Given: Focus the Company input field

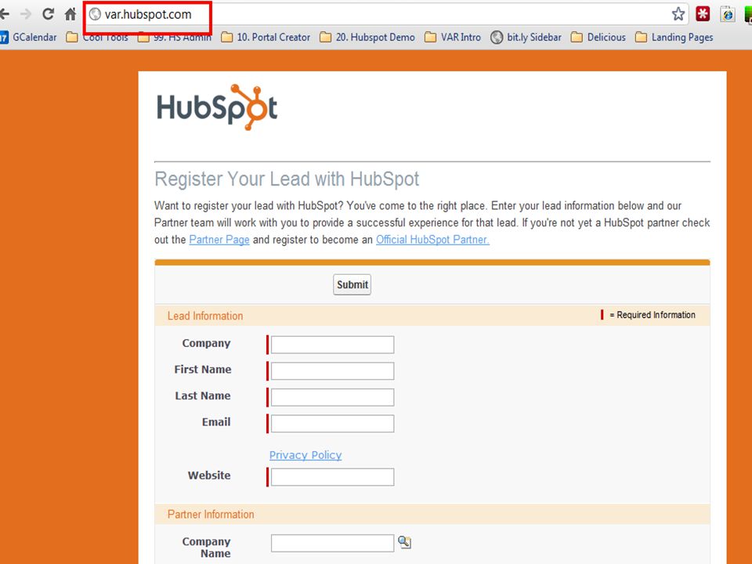Looking at the screenshot, I should (332, 345).
